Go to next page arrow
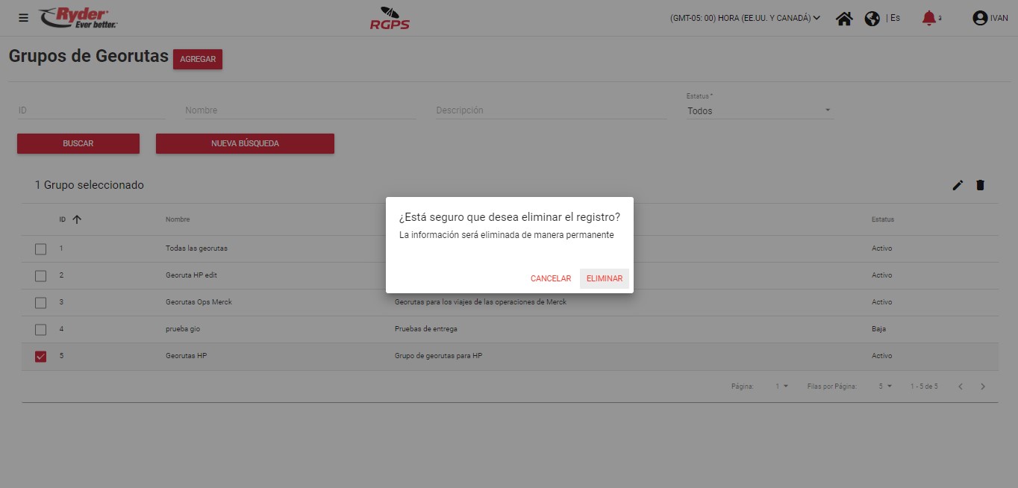Screen dimensions: 1018x488 click(982, 387)
